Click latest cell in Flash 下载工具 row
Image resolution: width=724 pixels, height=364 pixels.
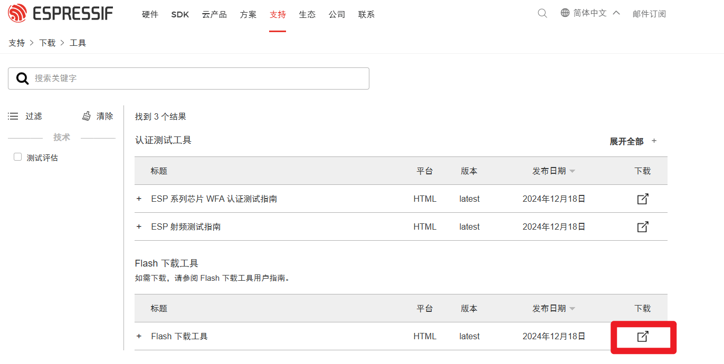469,337
